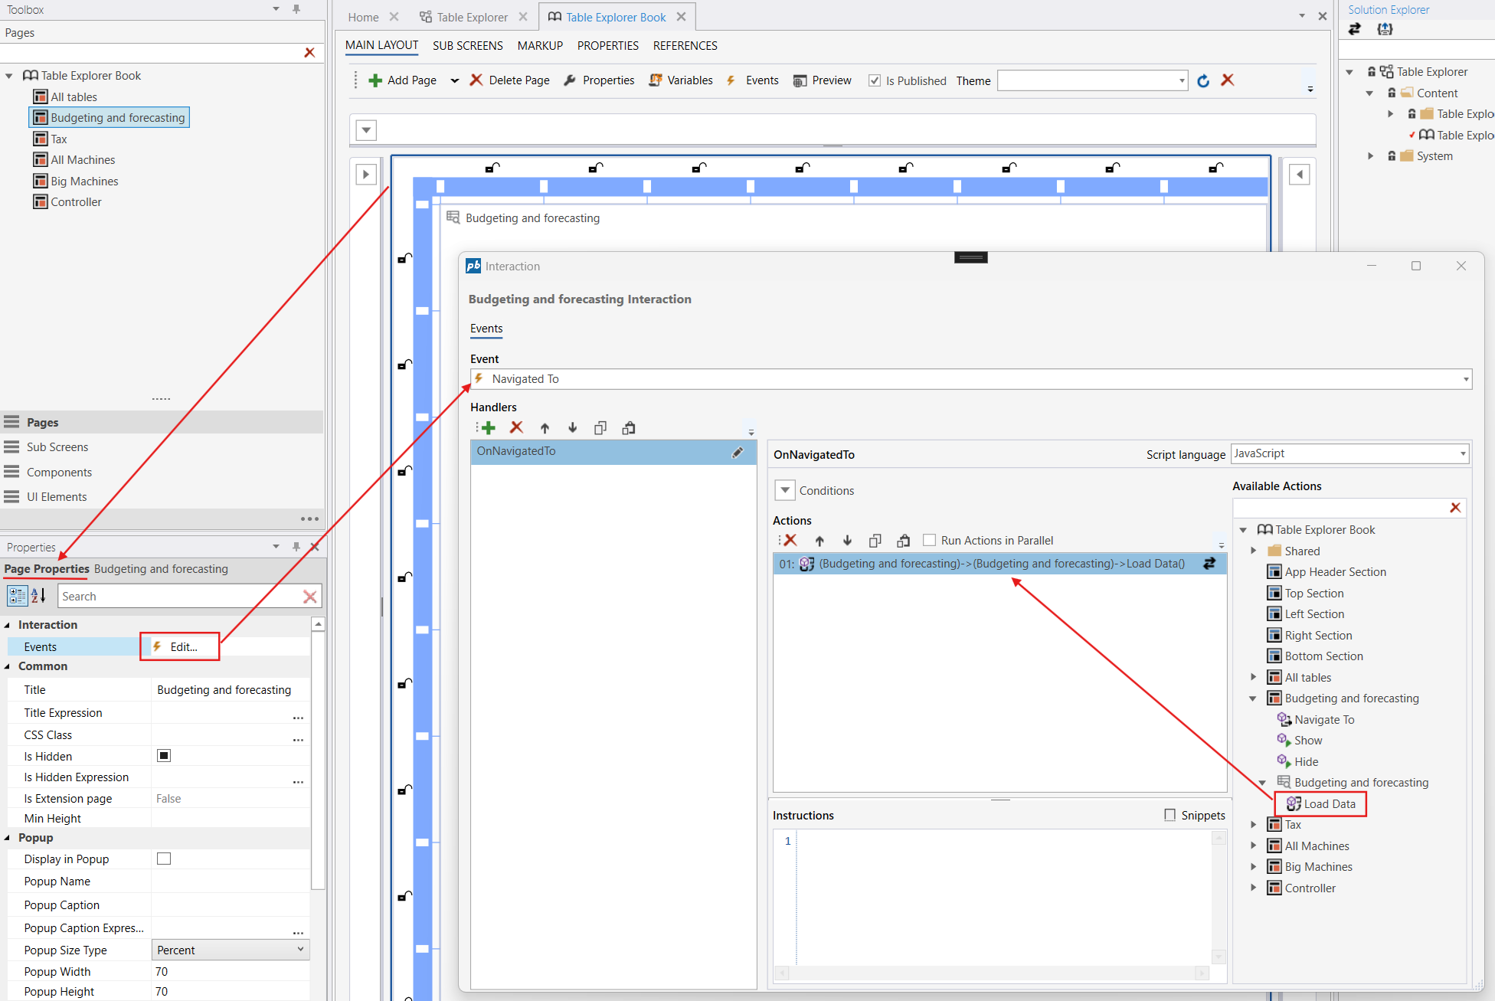The width and height of the screenshot is (1495, 1001).
Task: Click the pencil edit icon on OnNavigatedTo
Action: click(738, 453)
